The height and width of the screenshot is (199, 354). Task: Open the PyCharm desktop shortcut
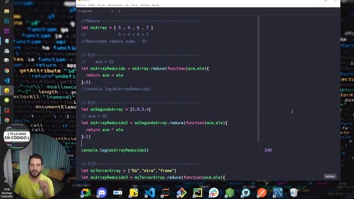click(197, 193)
